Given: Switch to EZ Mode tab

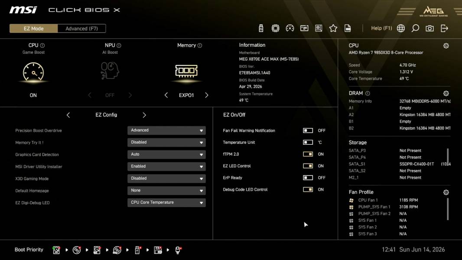Looking at the screenshot, I should coord(34,29).
